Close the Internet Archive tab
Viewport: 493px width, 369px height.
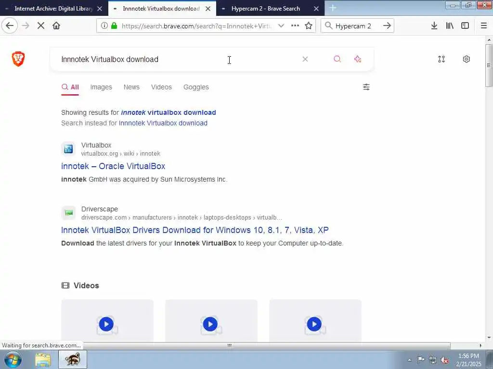(x=100, y=9)
